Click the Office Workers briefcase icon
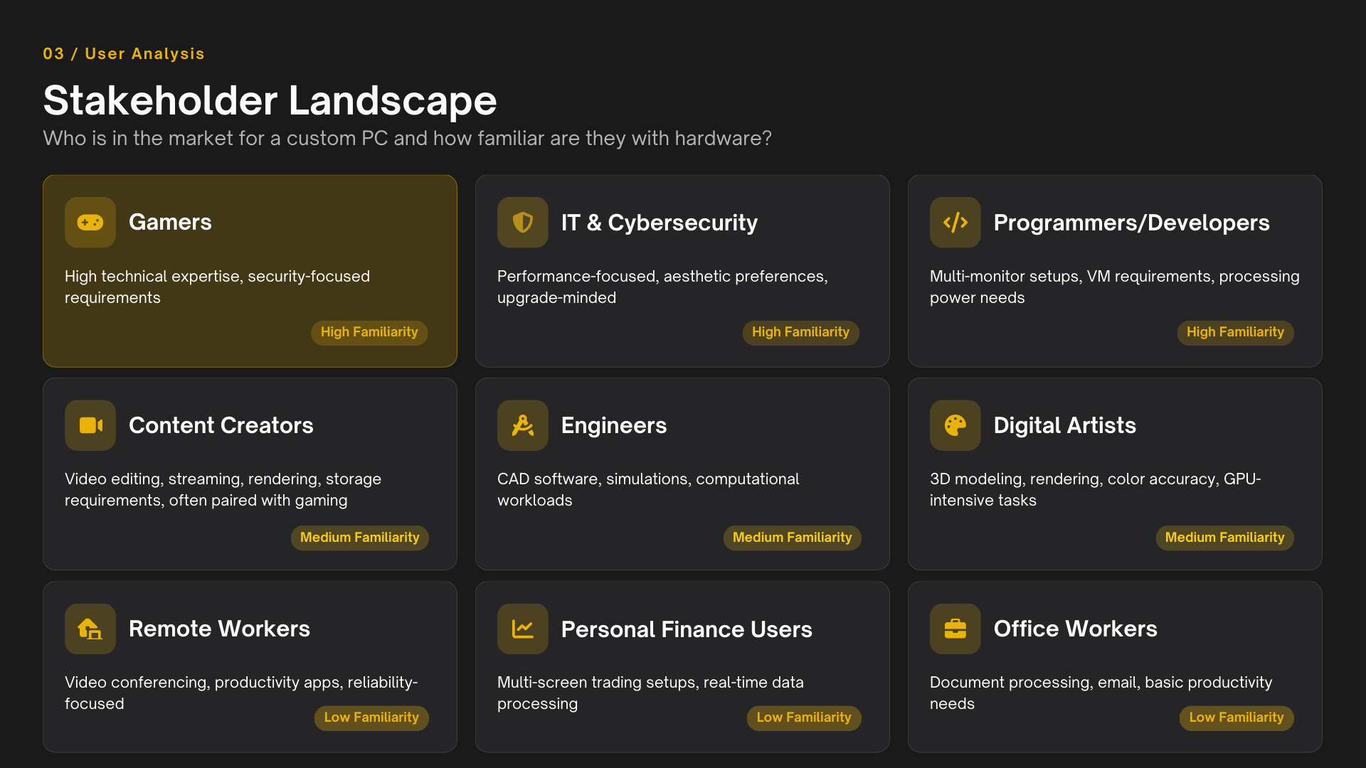1366x768 pixels. pyautogui.click(x=955, y=629)
